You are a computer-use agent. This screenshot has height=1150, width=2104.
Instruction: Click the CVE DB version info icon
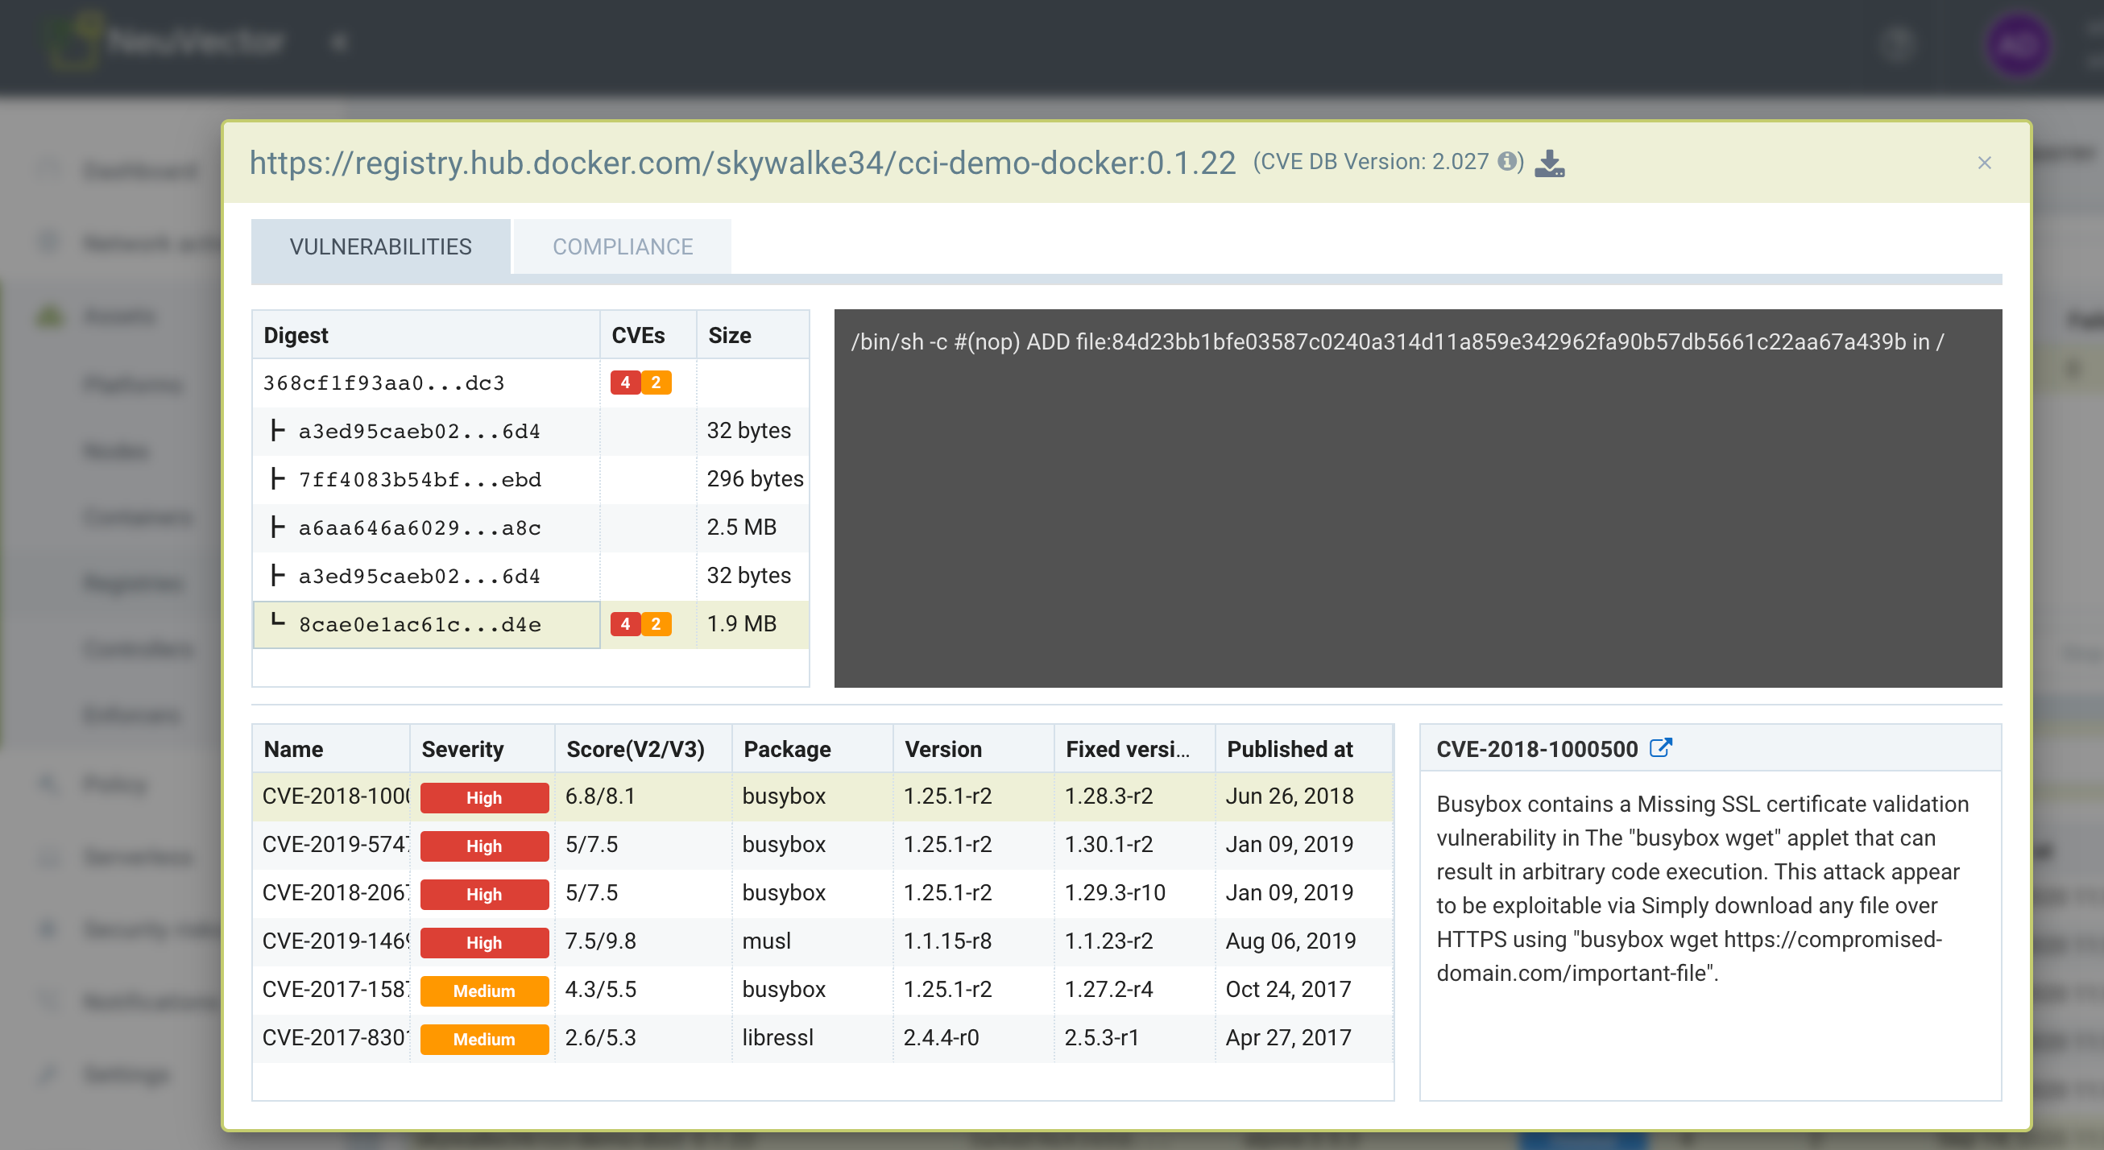point(1506,162)
